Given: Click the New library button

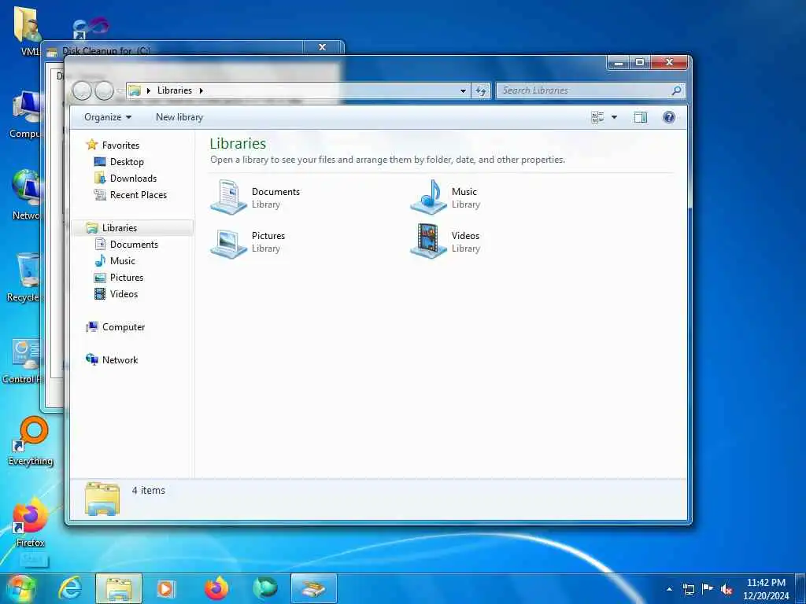Looking at the screenshot, I should [x=179, y=117].
